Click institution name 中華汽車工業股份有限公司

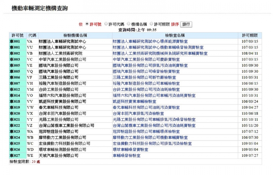[x=62, y=59]
